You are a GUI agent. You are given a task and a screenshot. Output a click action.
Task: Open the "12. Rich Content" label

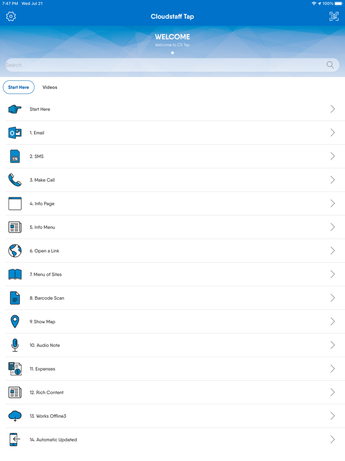pyautogui.click(x=46, y=392)
